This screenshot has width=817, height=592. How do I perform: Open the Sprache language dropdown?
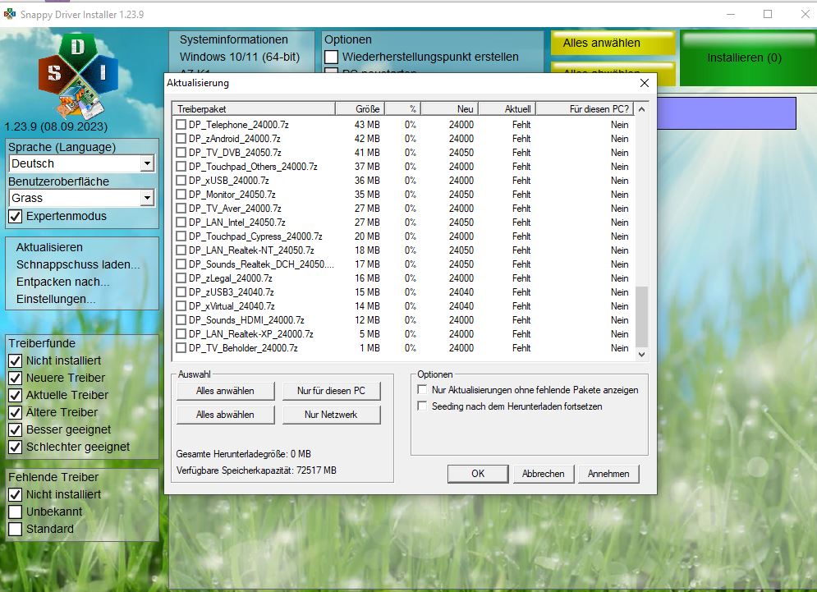point(147,163)
